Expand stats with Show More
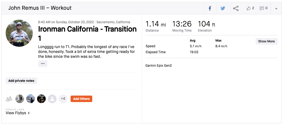Image resolution: width=284 pixels, height=125 pixels. pyautogui.click(x=266, y=41)
